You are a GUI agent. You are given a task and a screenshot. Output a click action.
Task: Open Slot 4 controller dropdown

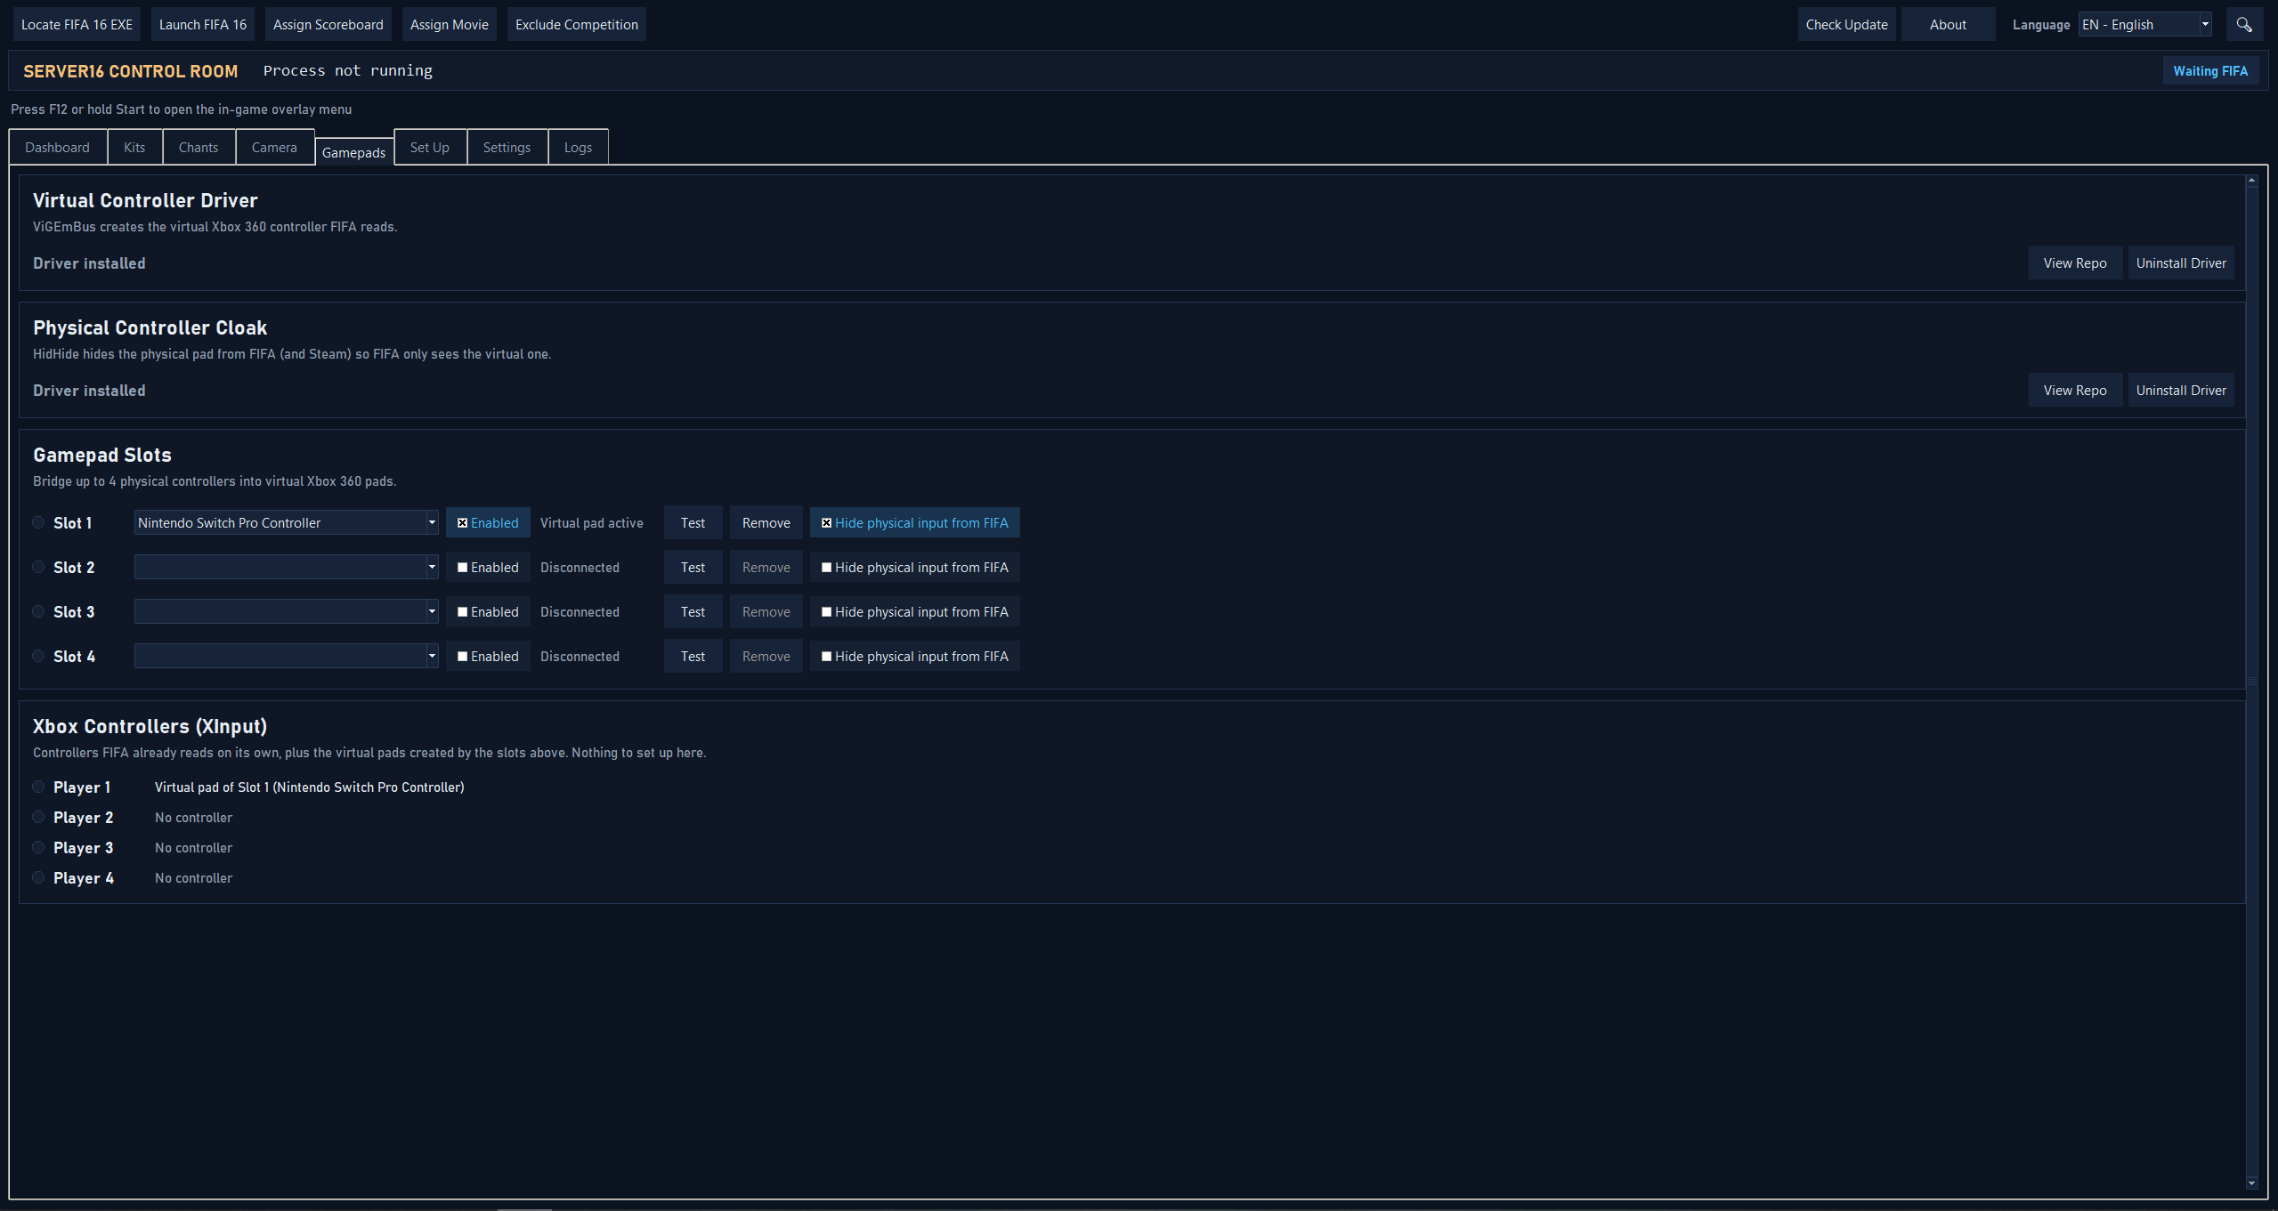[286, 657]
